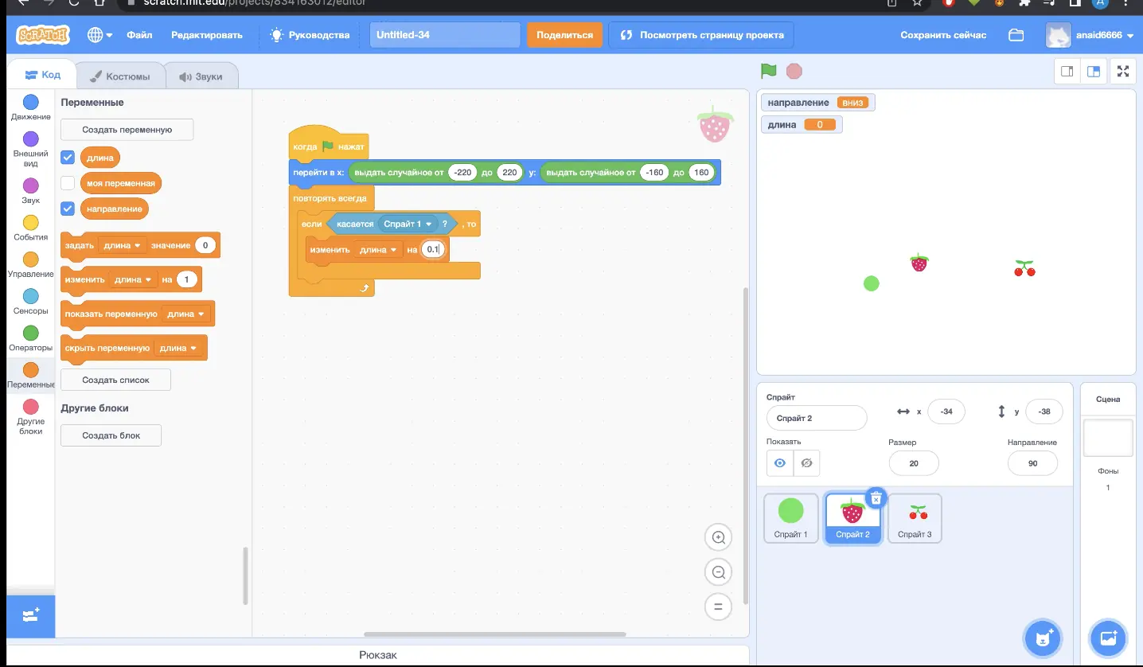Click the Создать переменную button
This screenshot has width=1143, height=667.
[x=127, y=130]
